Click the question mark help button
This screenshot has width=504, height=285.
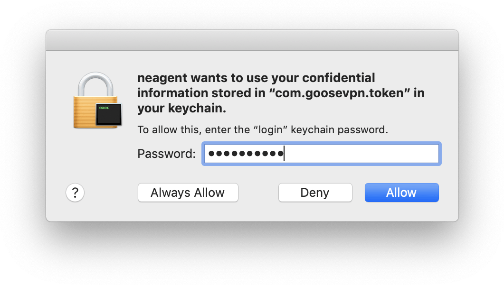point(75,193)
